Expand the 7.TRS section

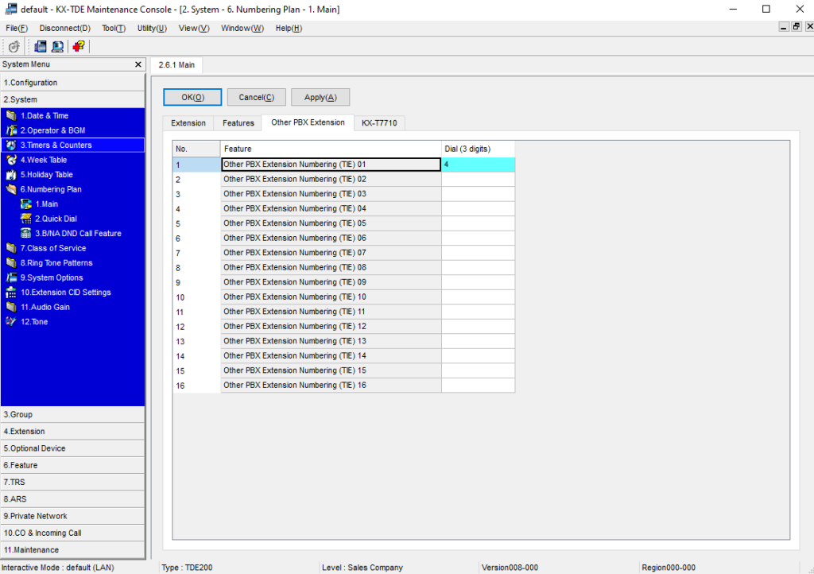pyautogui.click(x=72, y=482)
